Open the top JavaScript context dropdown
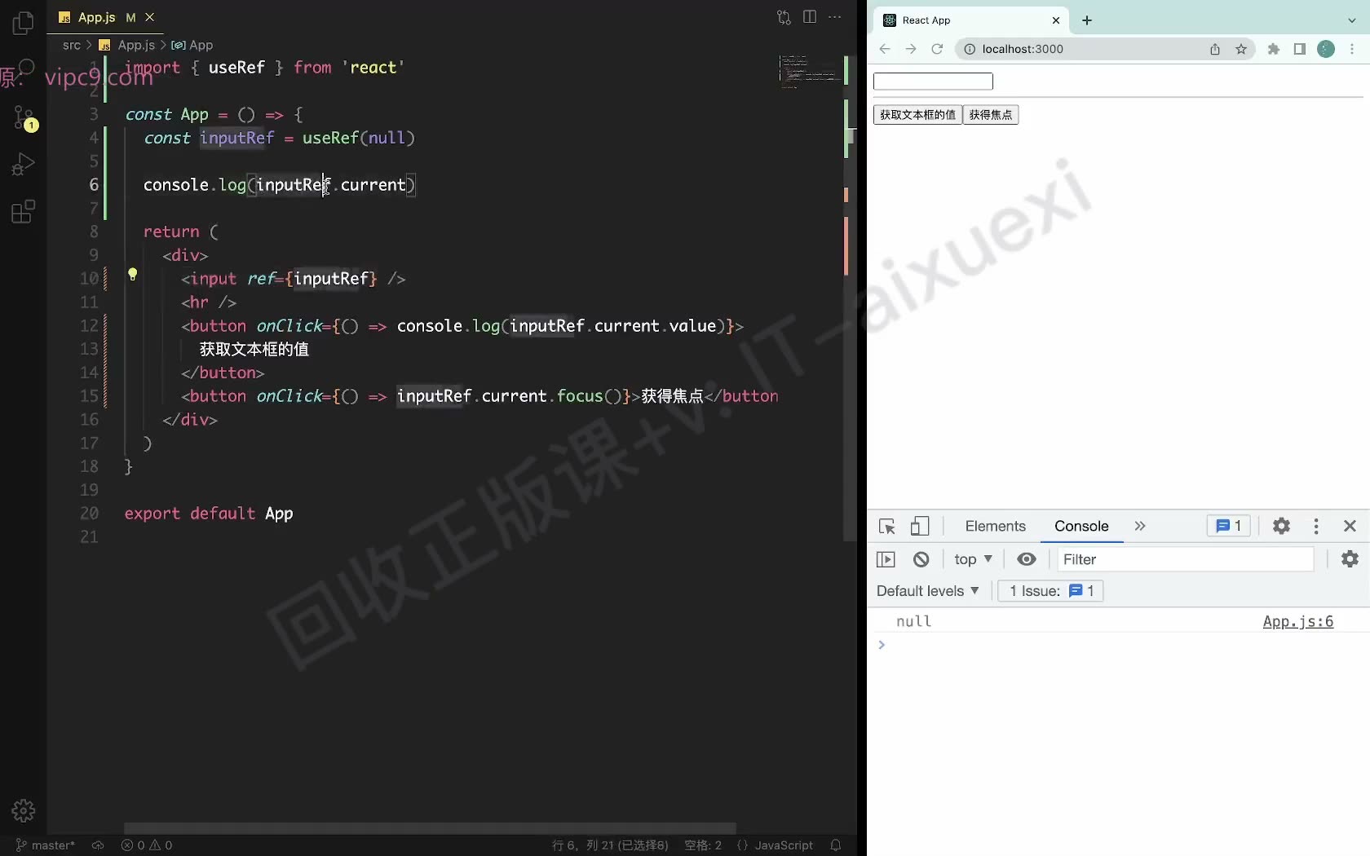 [973, 559]
